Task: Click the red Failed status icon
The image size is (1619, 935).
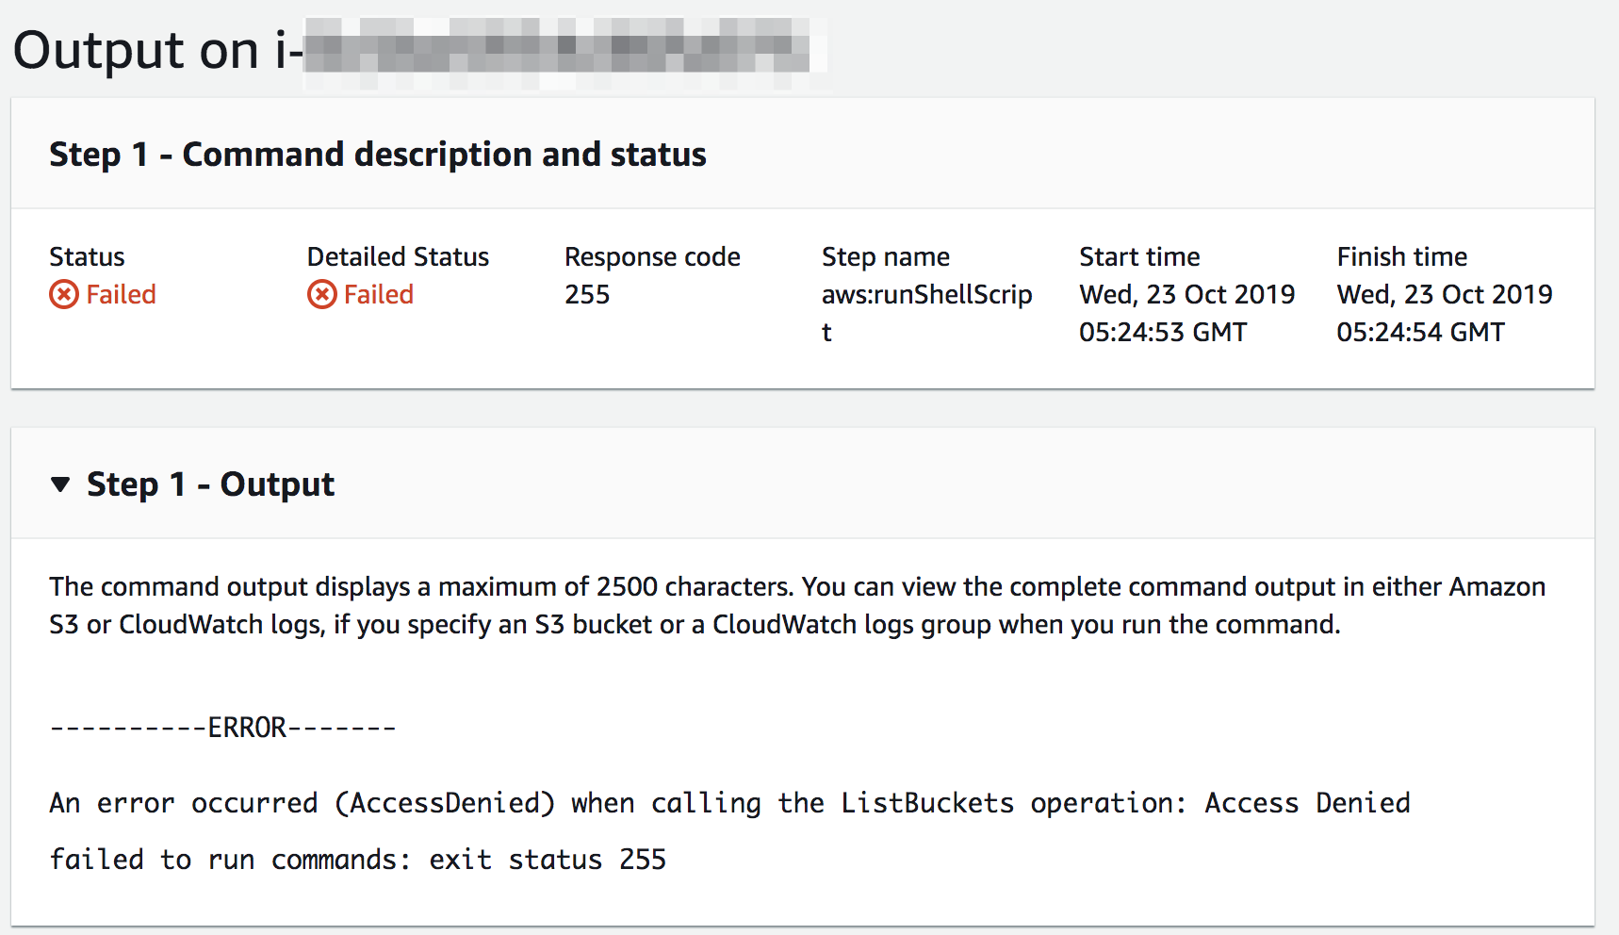Action: [64, 295]
